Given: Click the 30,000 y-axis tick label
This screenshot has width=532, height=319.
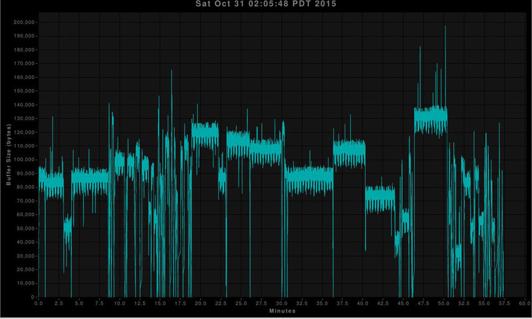Looking at the screenshot, I should 25,256.
